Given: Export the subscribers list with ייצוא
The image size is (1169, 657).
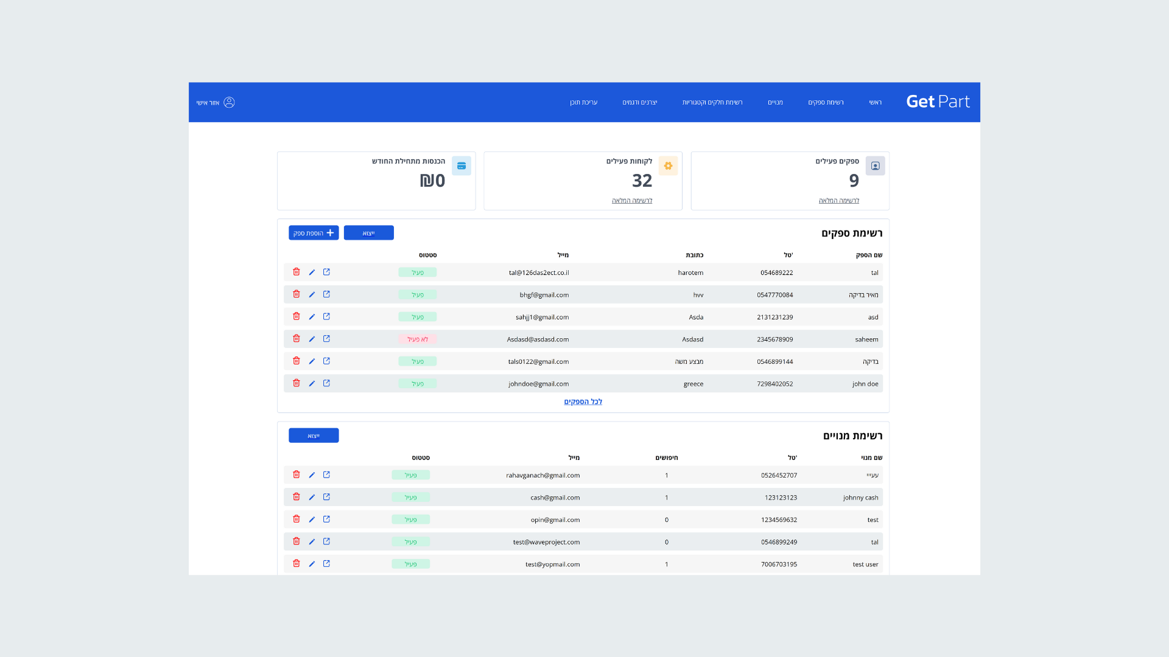Looking at the screenshot, I should click(314, 436).
